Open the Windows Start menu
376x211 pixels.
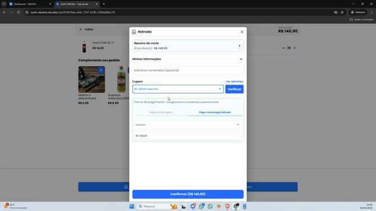coord(132,207)
